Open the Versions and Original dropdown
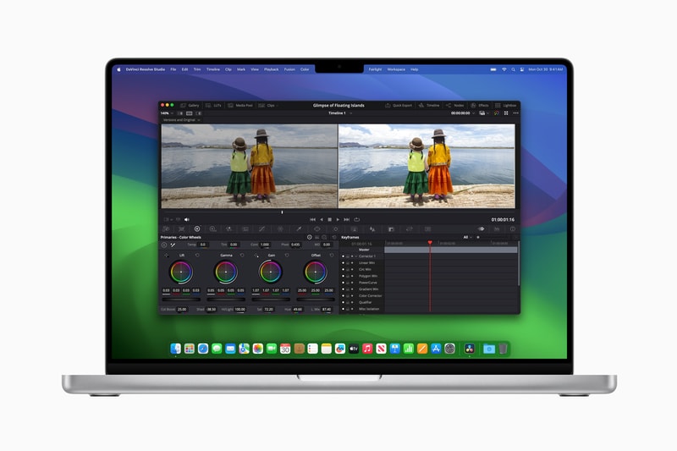677x451 pixels. pos(181,120)
